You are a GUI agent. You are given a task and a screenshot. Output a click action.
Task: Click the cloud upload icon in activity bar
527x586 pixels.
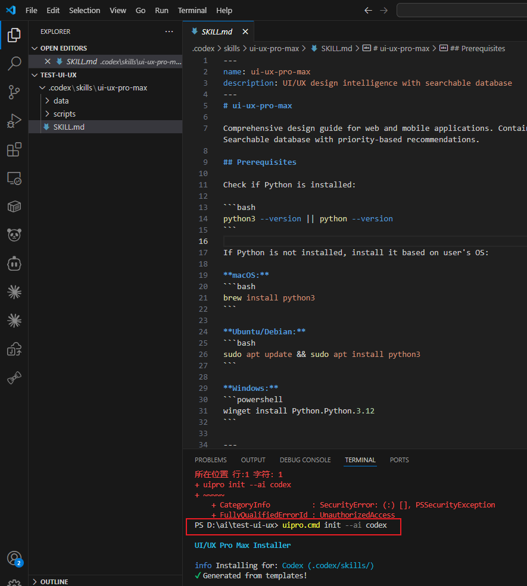(x=14, y=349)
